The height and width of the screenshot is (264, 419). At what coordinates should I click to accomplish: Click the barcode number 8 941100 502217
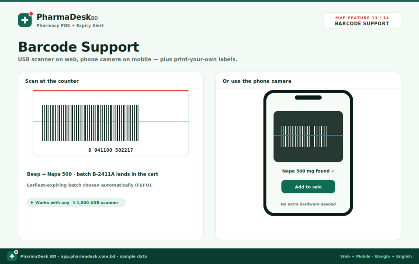click(x=110, y=150)
